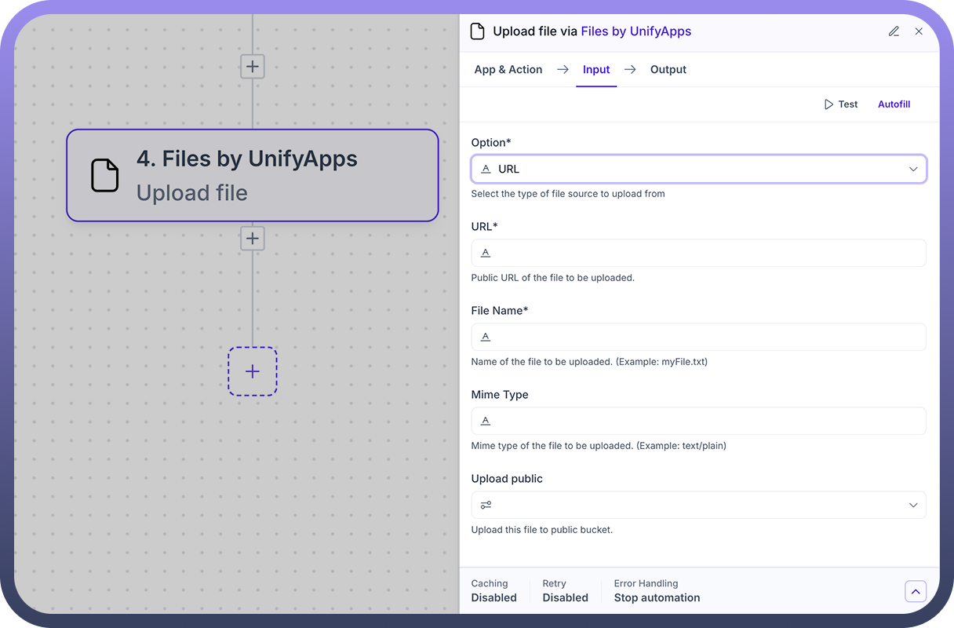Click the 'Mime Type' field label
Screen dimensions: 954x628
pyautogui.click(x=500, y=395)
